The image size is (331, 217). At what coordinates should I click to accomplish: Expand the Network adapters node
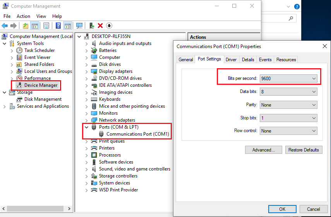pos(86,120)
